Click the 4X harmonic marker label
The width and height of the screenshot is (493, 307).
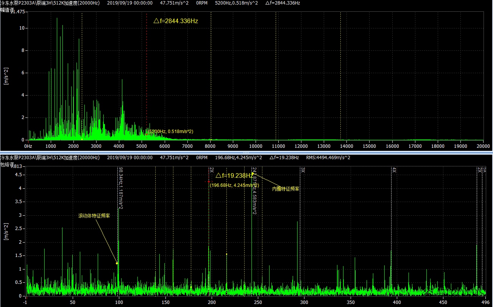[394, 170]
